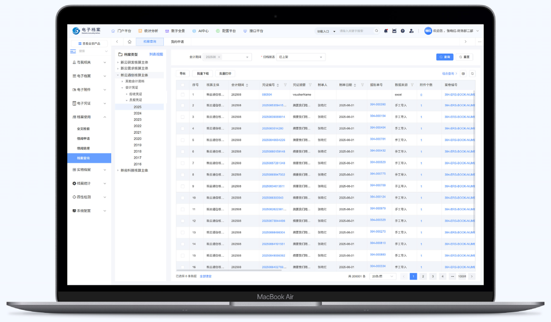Click the filter icon on 数据来源 column

tap(412, 85)
